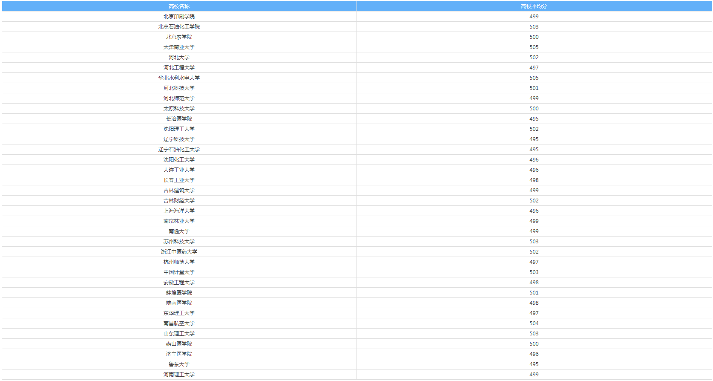Select the 长春工业大学 name cell
The height and width of the screenshot is (381, 713).
click(x=179, y=180)
